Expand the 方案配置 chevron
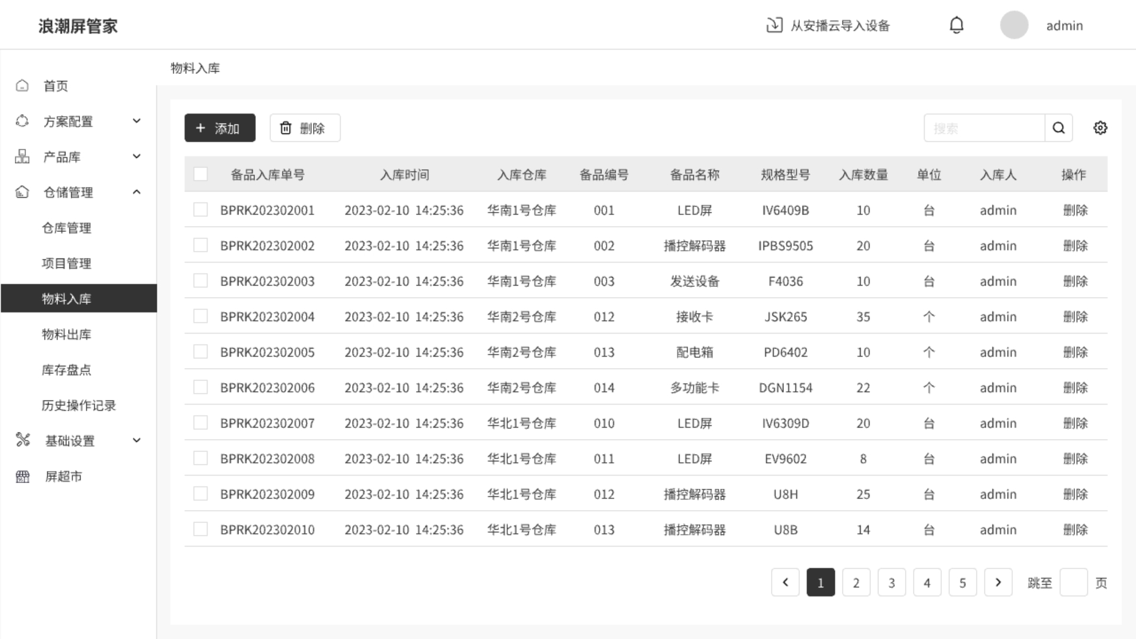 point(137,121)
